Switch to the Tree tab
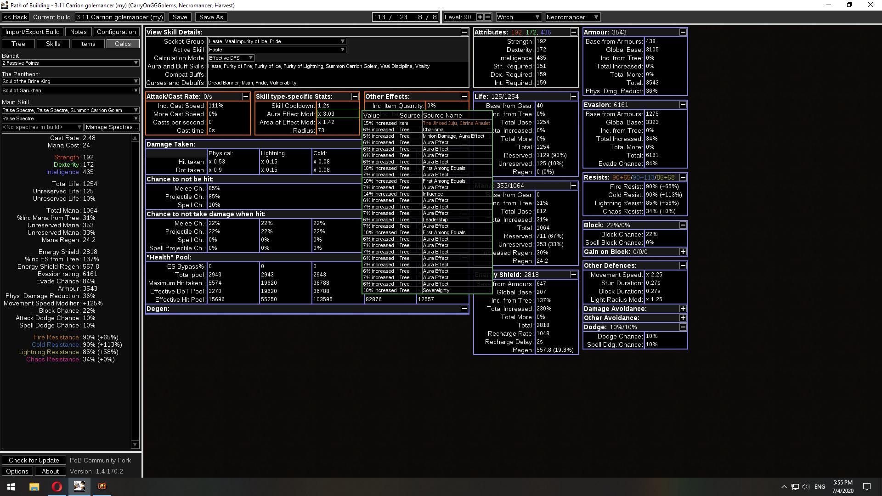Screen dimensions: 882x496 18,44
